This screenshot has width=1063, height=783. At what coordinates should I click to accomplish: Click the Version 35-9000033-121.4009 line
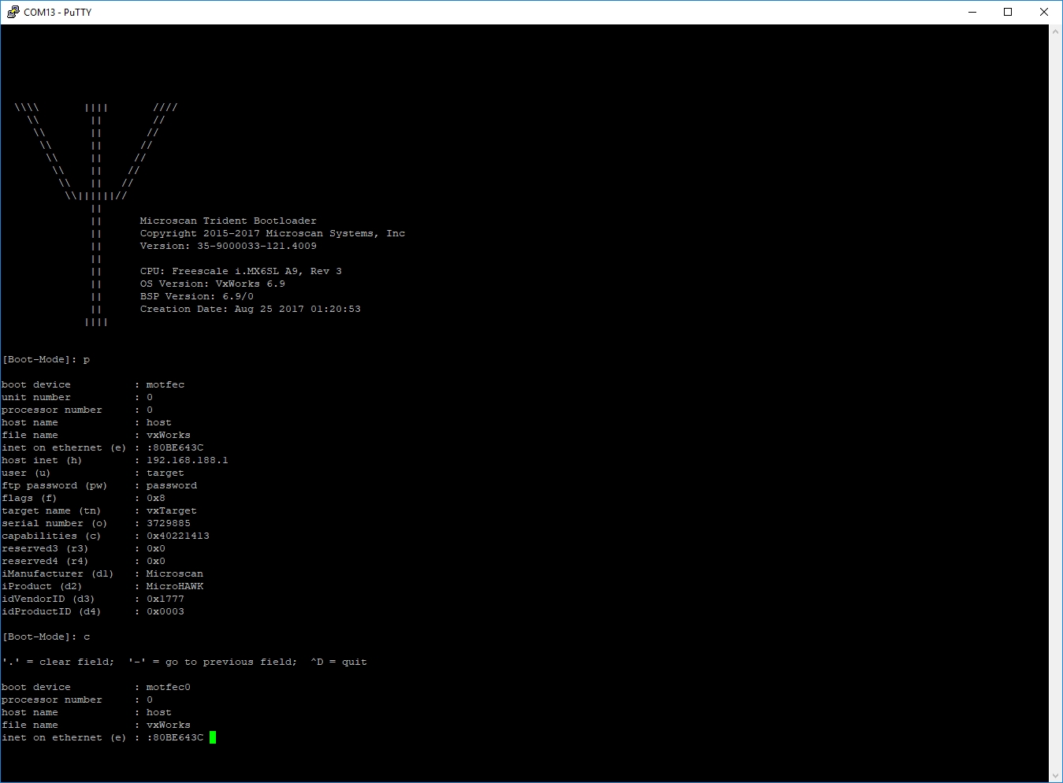coord(229,246)
